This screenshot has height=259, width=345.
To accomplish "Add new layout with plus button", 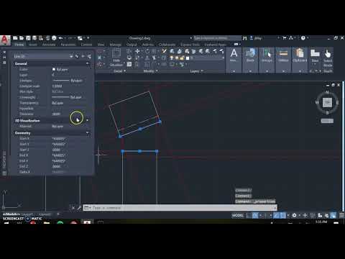I will pyautogui.click(x=58, y=214).
